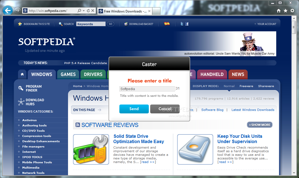Screen dimensions: 299x178
Task: Open PHP 5.4 Release Candidate news item
Action: 86,63
